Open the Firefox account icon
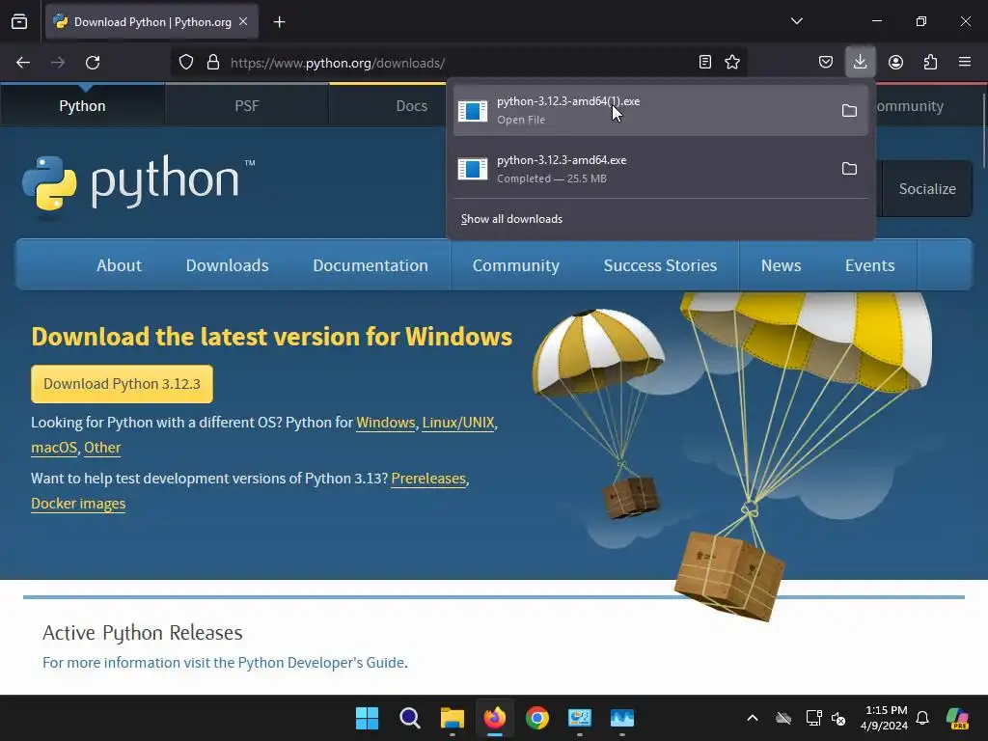Screen dimensions: 988x741 (x=895, y=62)
